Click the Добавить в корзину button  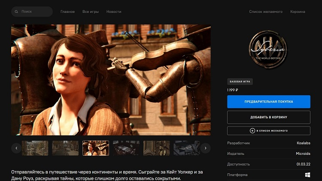[x=269, y=117]
